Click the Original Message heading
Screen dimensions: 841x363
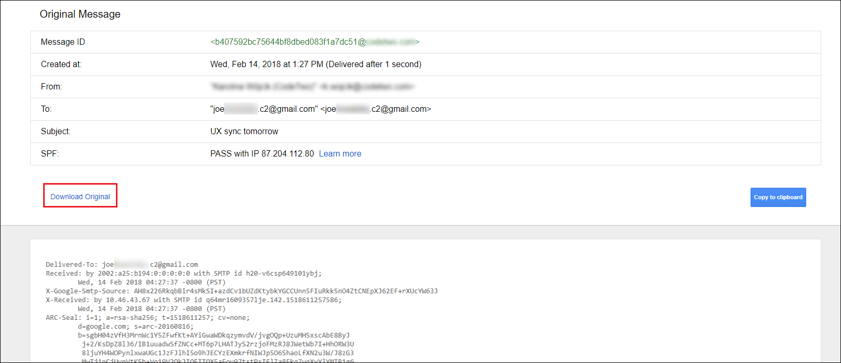click(x=80, y=14)
